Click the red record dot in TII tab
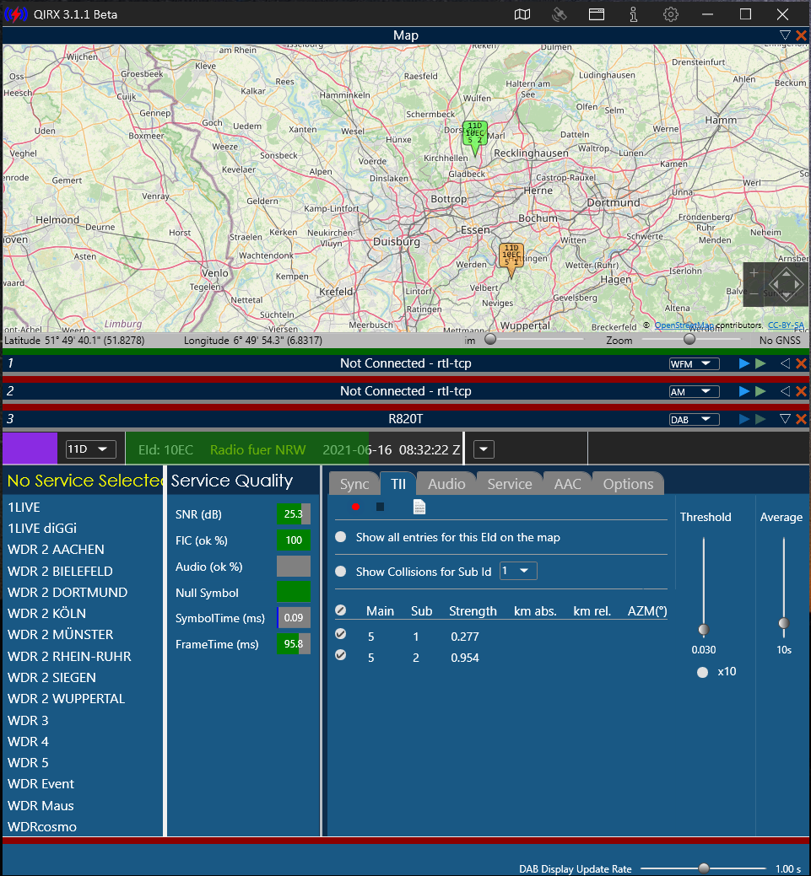This screenshot has width=811, height=876. [355, 507]
